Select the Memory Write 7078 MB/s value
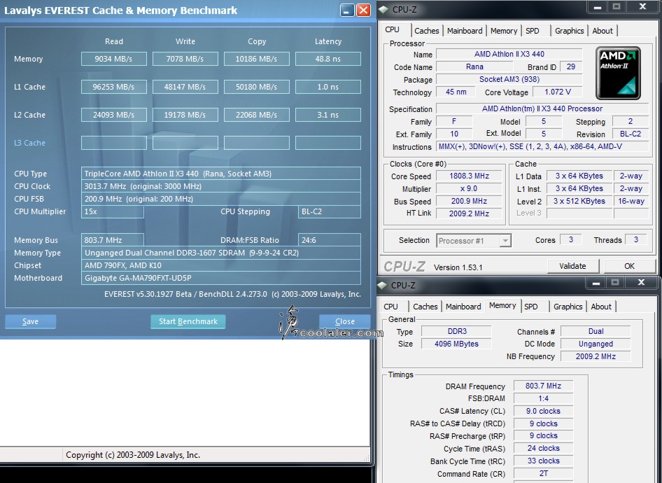 click(x=185, y=59)
